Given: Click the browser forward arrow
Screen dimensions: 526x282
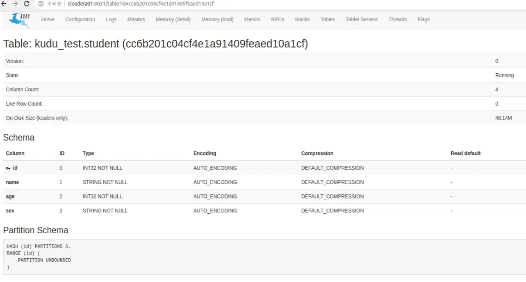Looking at the screenshot, I should point(15,4).
